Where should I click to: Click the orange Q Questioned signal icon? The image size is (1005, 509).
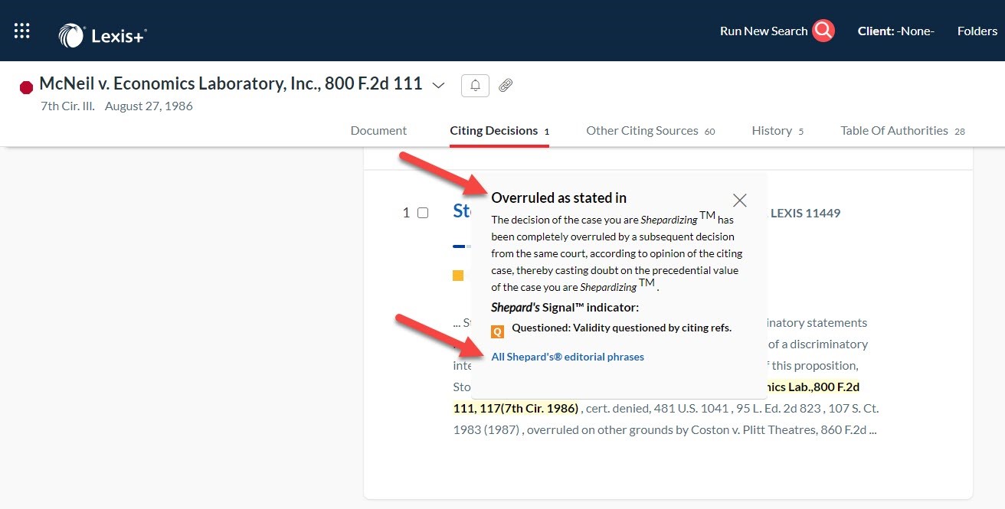point(497,331)
